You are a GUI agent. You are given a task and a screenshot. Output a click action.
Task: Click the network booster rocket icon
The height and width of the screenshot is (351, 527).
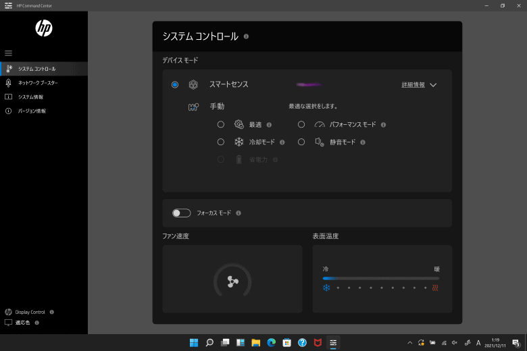pos(8,82)
